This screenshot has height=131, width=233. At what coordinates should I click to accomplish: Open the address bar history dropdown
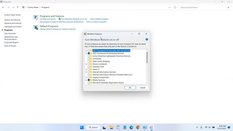pos(169,7)
